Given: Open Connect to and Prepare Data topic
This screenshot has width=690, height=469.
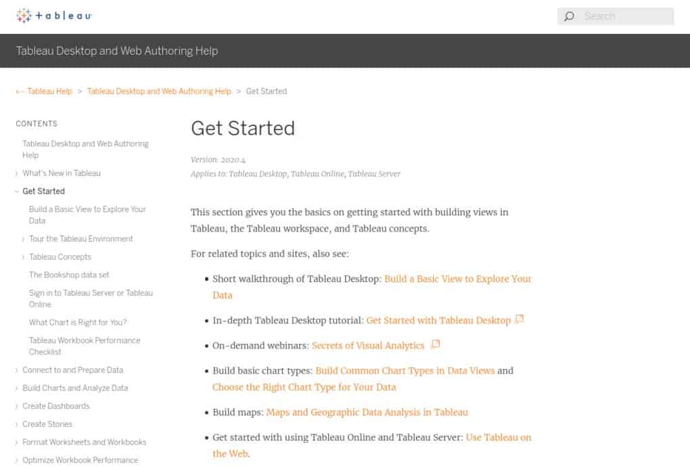Looking at the screenshot, I should (72, 370).
